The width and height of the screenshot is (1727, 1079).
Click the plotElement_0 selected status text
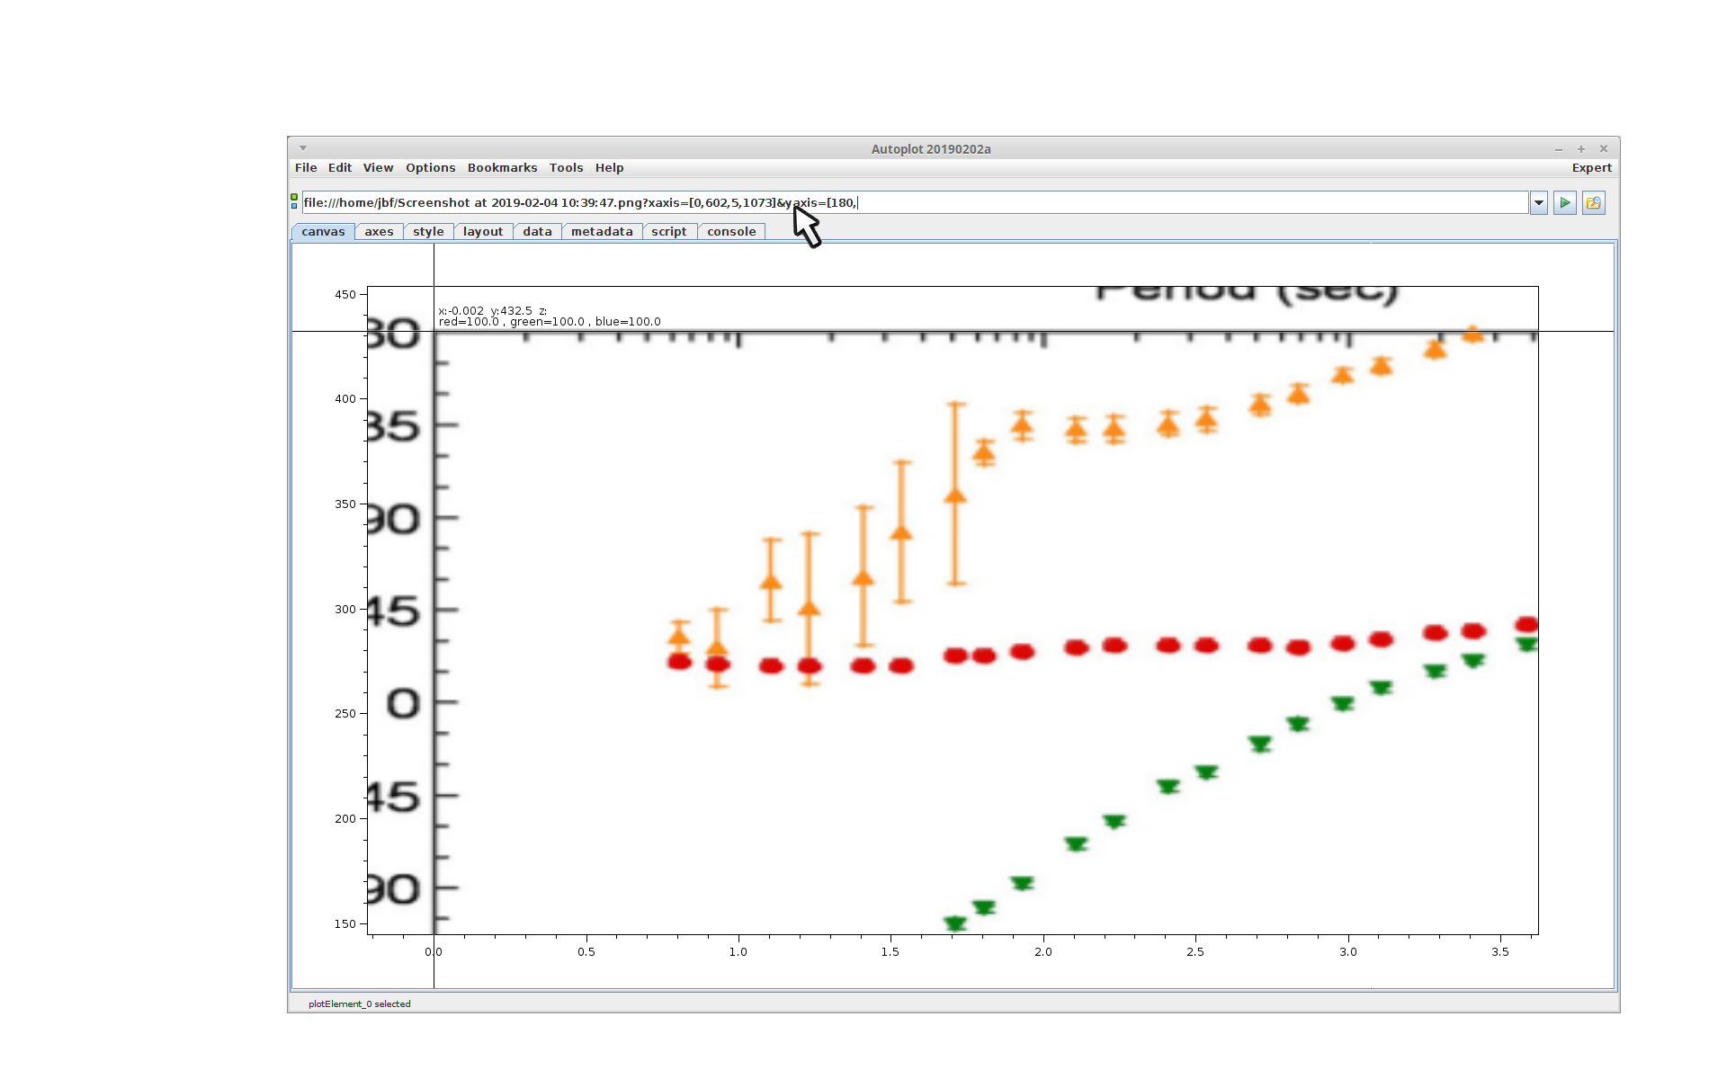point(360,1004)
